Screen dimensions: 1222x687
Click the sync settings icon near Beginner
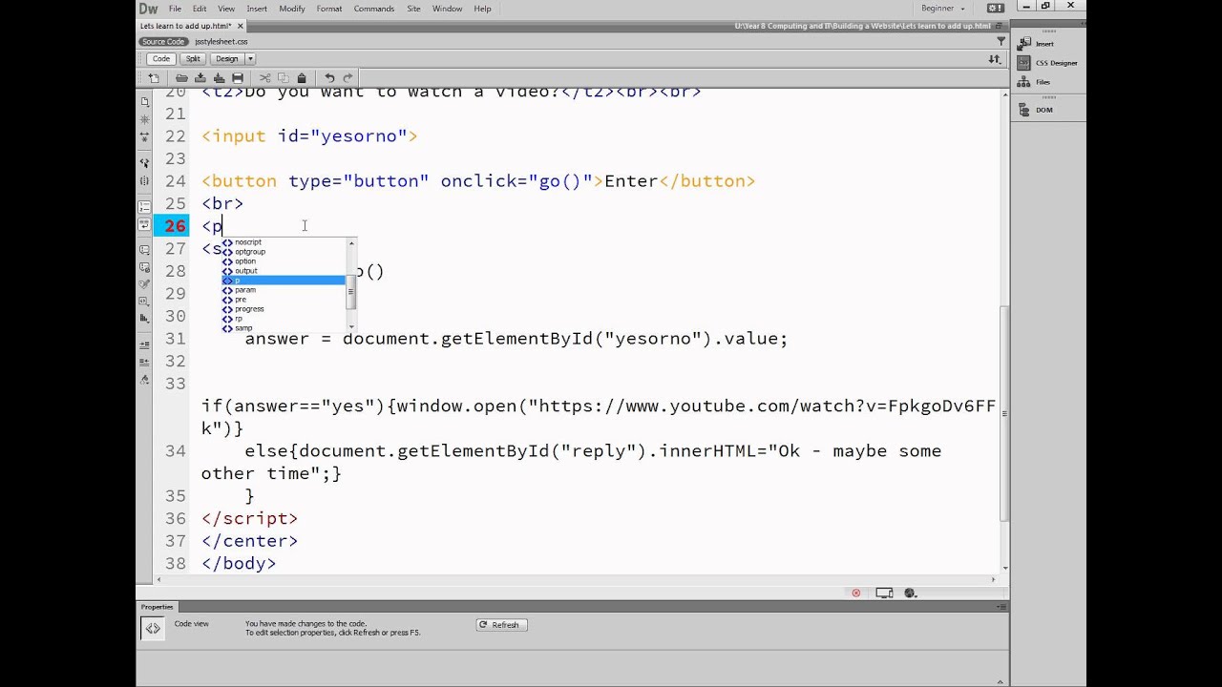(996, 9)
